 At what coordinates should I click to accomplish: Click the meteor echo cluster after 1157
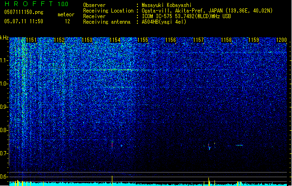(209, 146)
